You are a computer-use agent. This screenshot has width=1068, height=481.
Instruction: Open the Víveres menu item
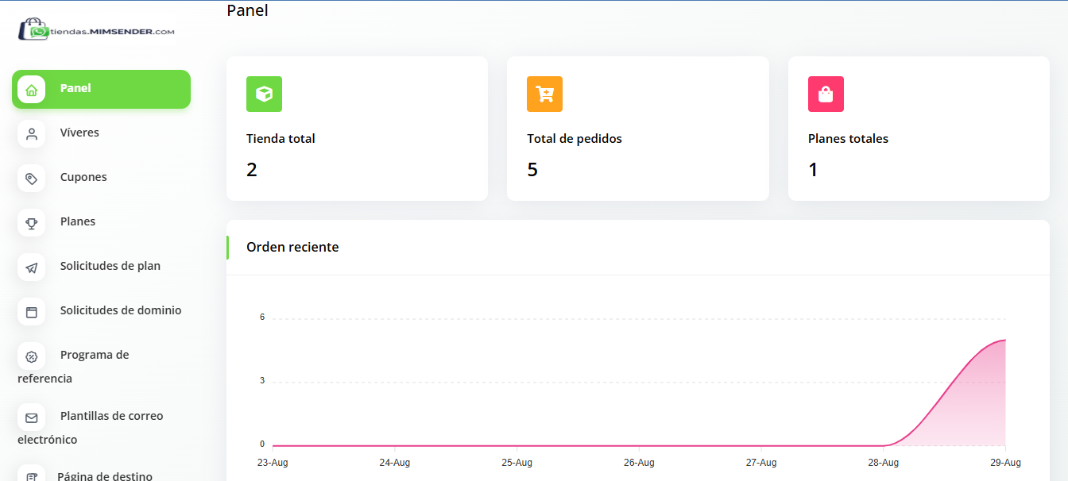(79, 133)
